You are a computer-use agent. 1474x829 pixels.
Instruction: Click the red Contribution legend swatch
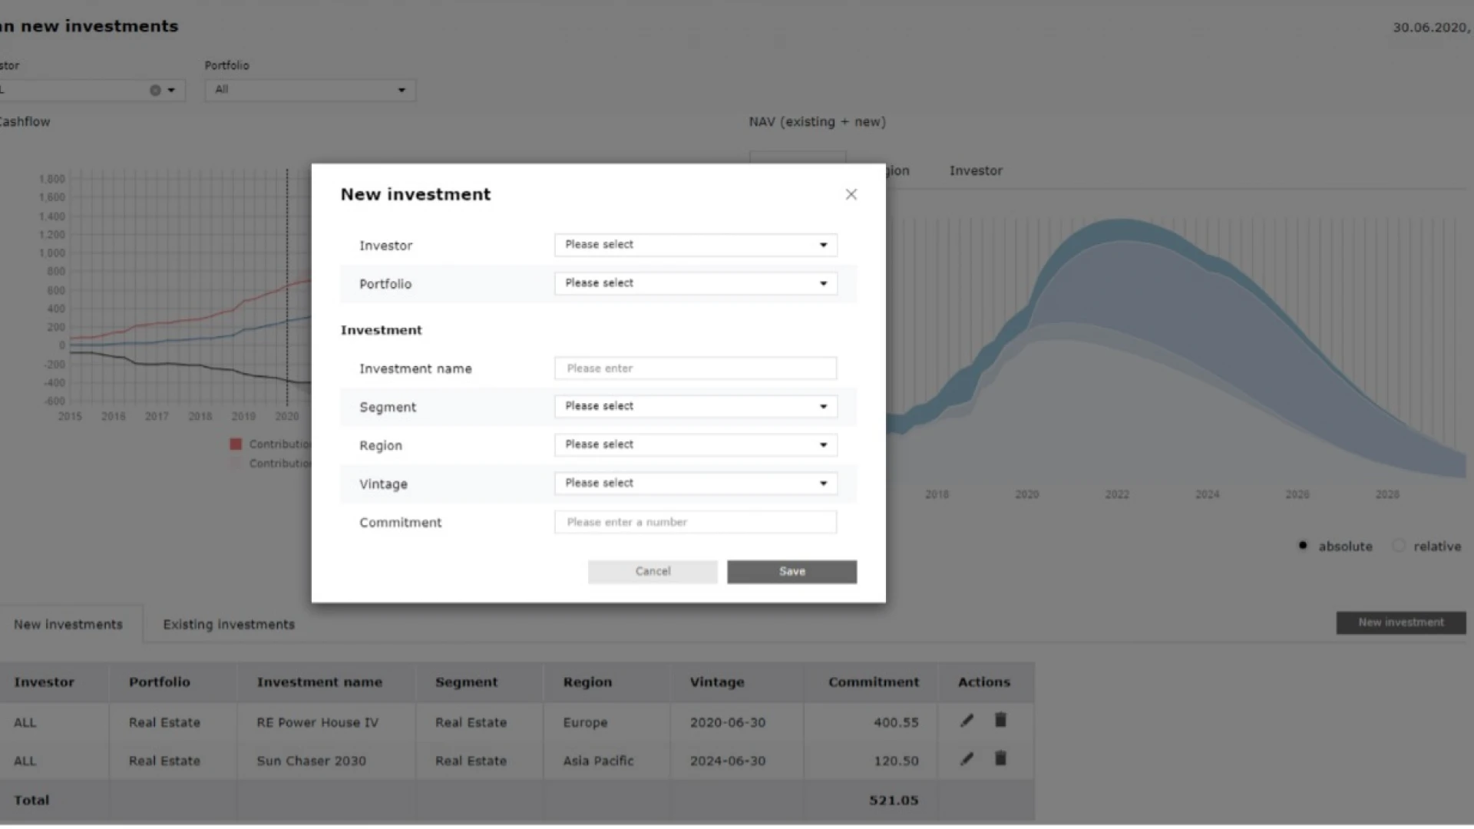pos(236,444)
